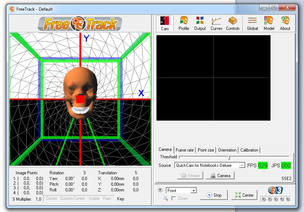The height and width of the screenshot is (212, 304).
Task: Click the Z translation 0,00mm value
Action: click(x=118, y=190)
